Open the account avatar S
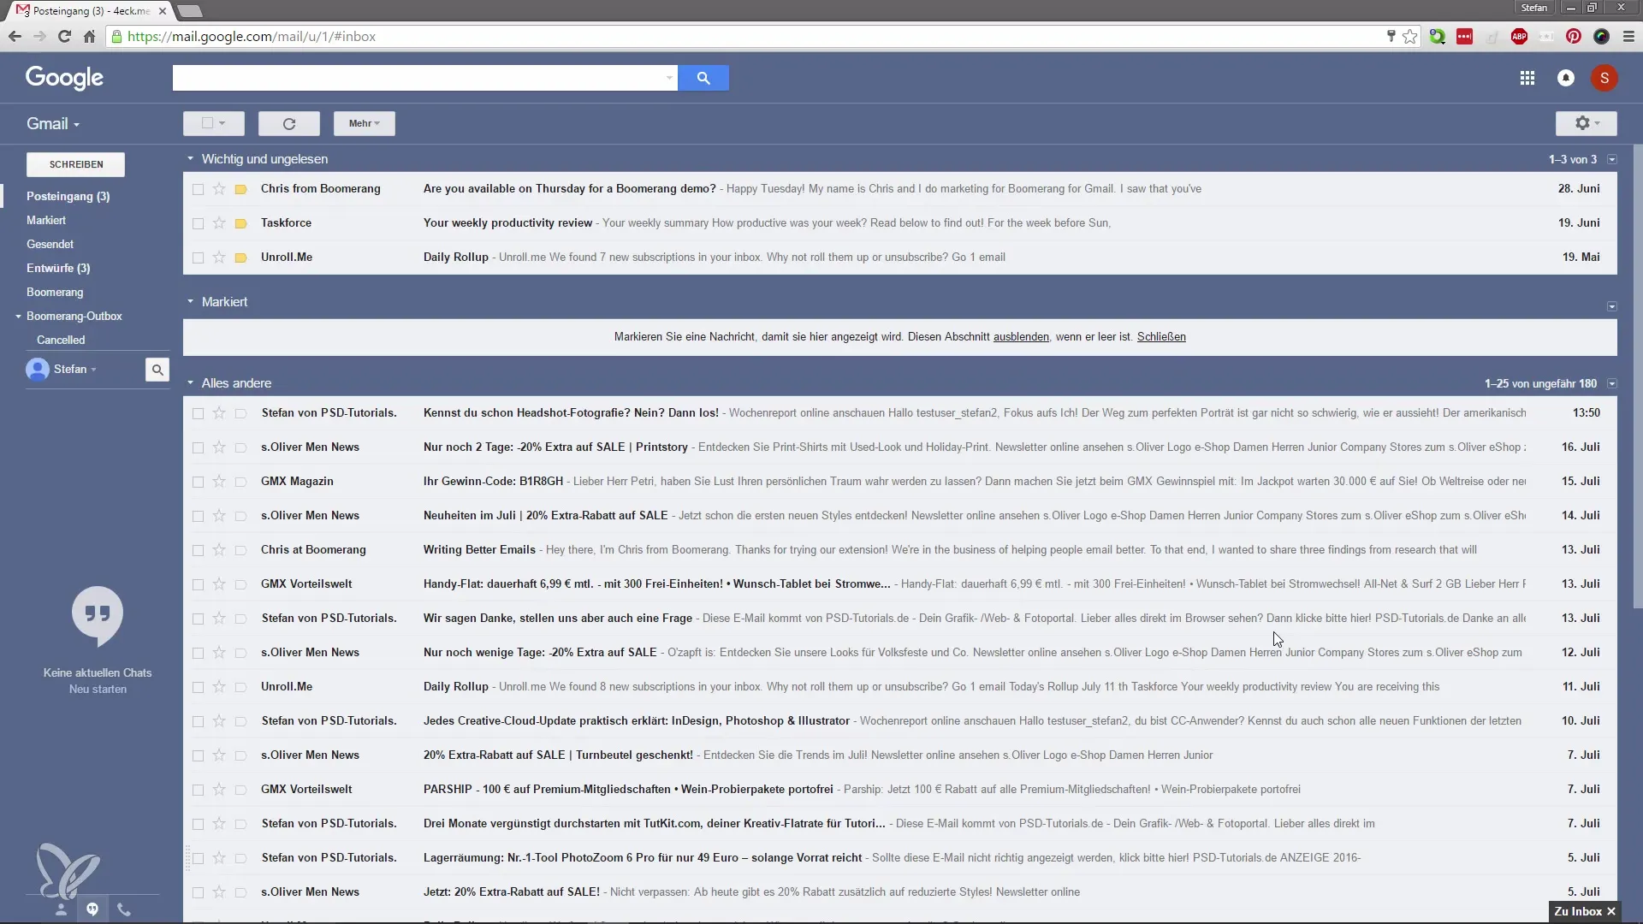This screenshot has width=1643, height=924. pyautogui.click(x=1604, y=78)
